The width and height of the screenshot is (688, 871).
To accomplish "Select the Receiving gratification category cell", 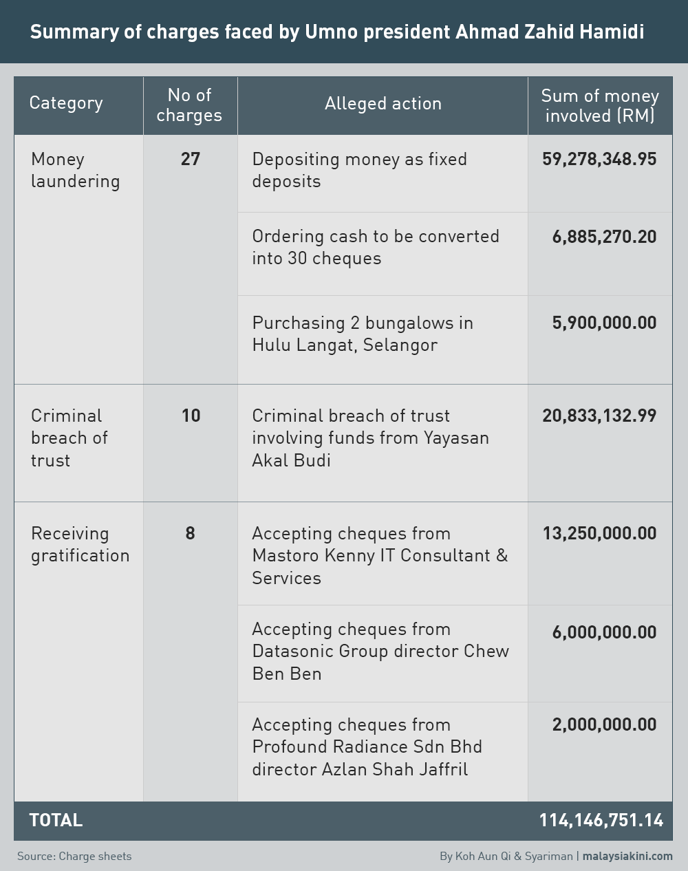I will (x=80, y=544).
